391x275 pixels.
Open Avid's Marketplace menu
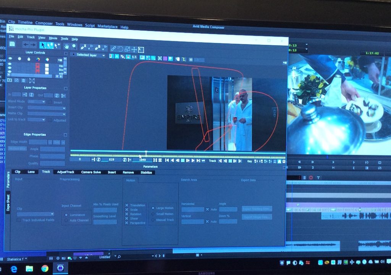click(107, 26)
